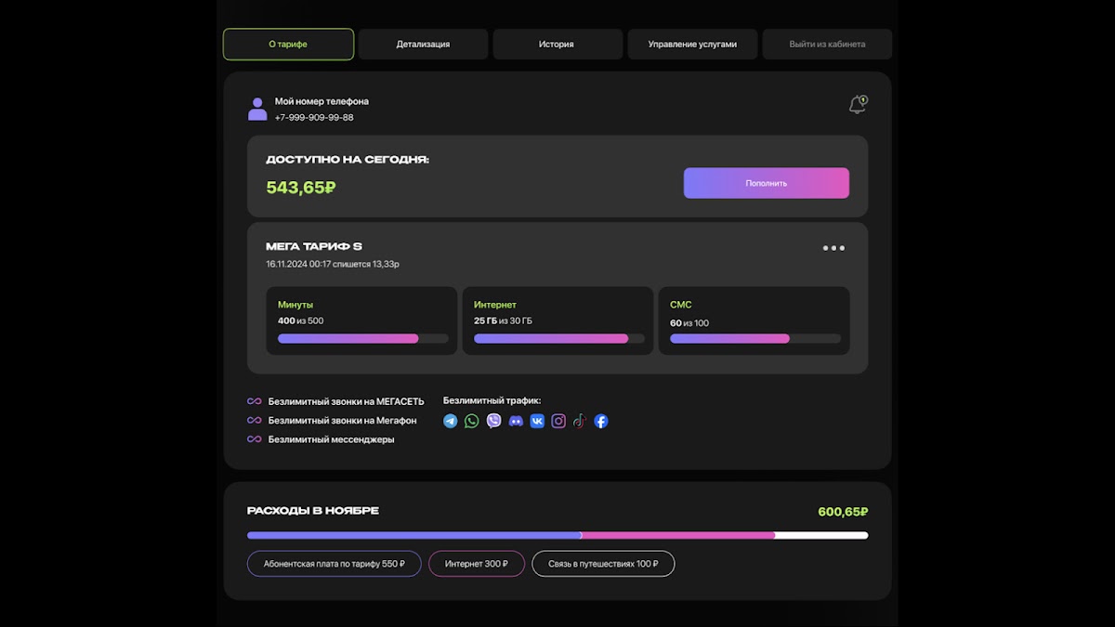Image resolution: width=1115 pixels, height=627 pixels.
Task: Click the Telegram icon
Action: point(451,421)
